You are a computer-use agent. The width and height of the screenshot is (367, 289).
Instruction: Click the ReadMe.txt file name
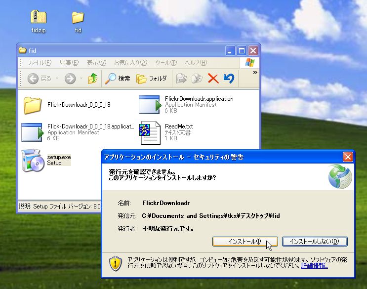coord(179,126)
